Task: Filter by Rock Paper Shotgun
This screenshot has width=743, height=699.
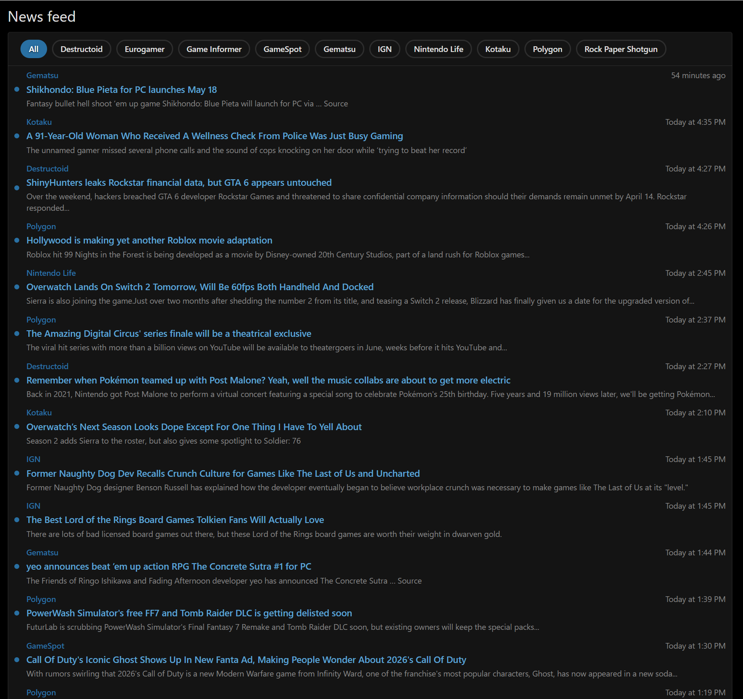Action: click(621, 49)
